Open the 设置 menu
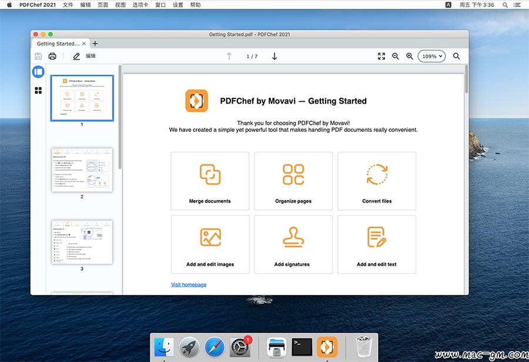Image resolution: width=529 pixels, height=362 pixels. 178,5
